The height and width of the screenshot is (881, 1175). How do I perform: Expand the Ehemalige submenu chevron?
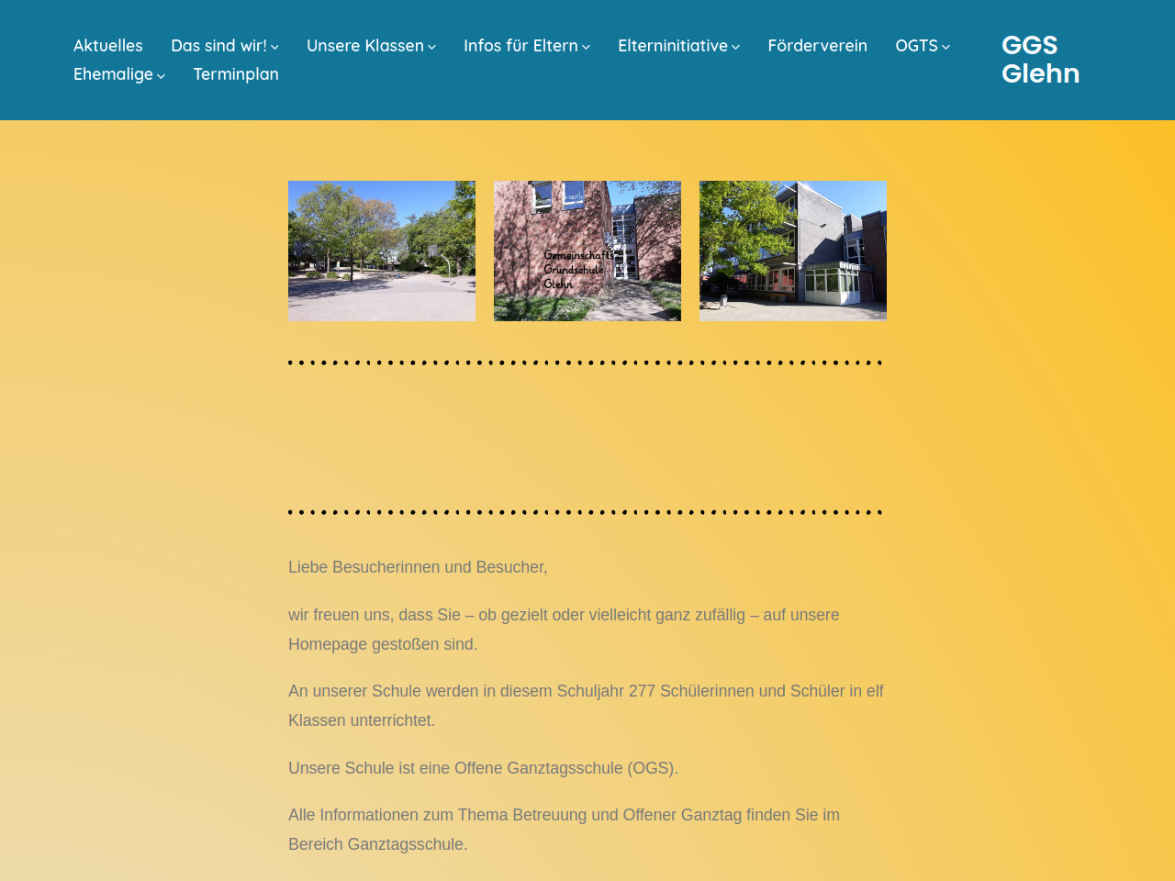point(161,75)
